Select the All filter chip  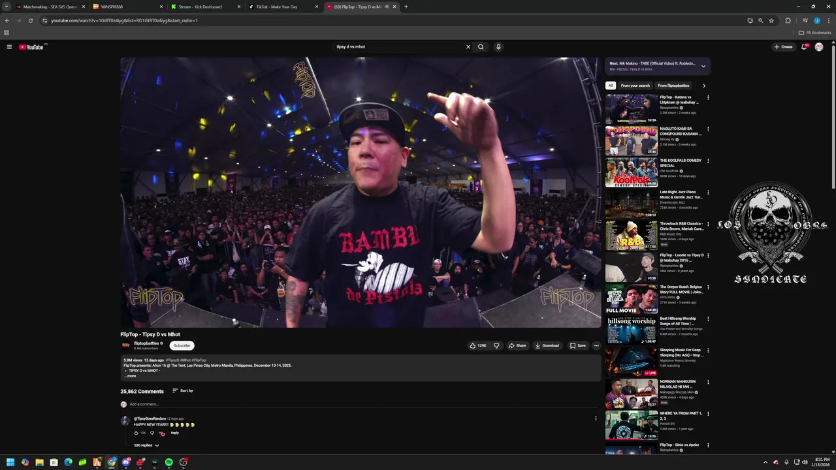point(611,86)
